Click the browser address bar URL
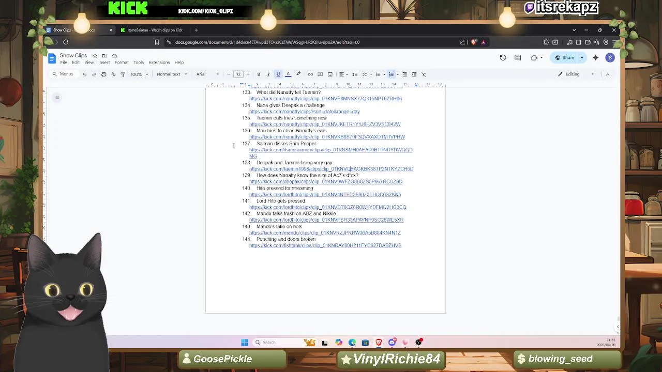Viewport: 662px width, 372px height. point(267,42)
